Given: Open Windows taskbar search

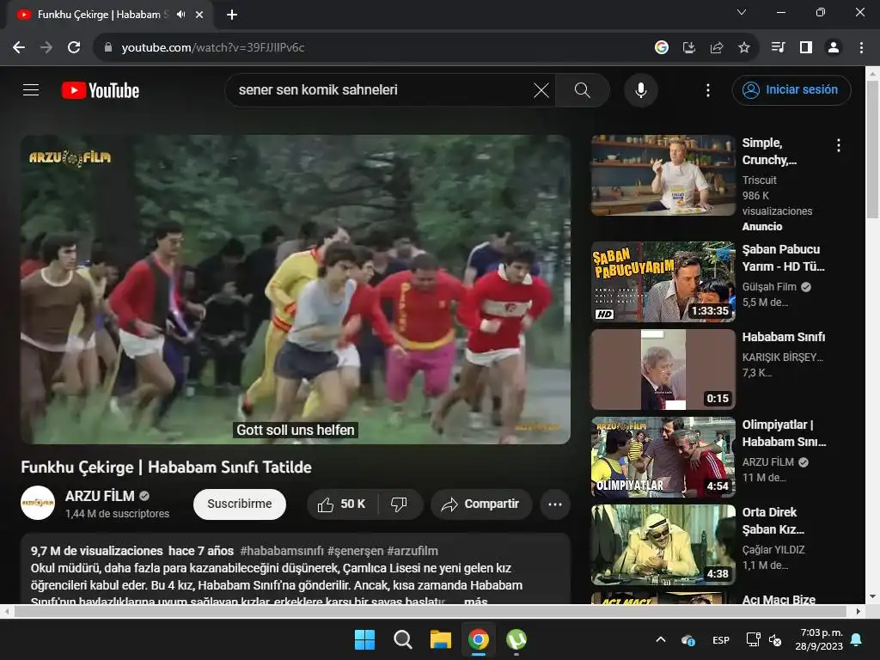Looking at the screenshot, I should [402, 639].
